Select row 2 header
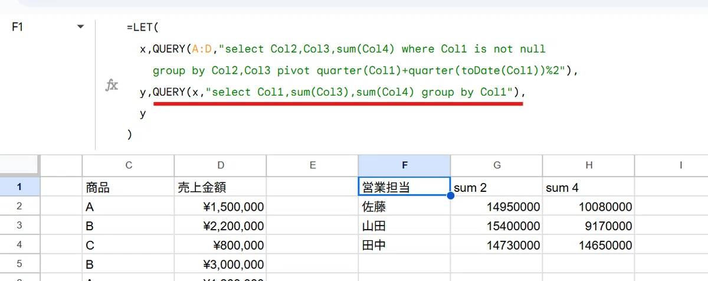This screenshot has height=281, width=708. click(19, 207)
